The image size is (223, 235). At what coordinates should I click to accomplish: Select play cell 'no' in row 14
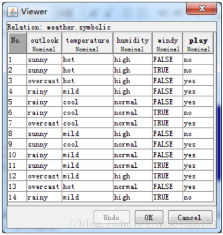(198, 197)
